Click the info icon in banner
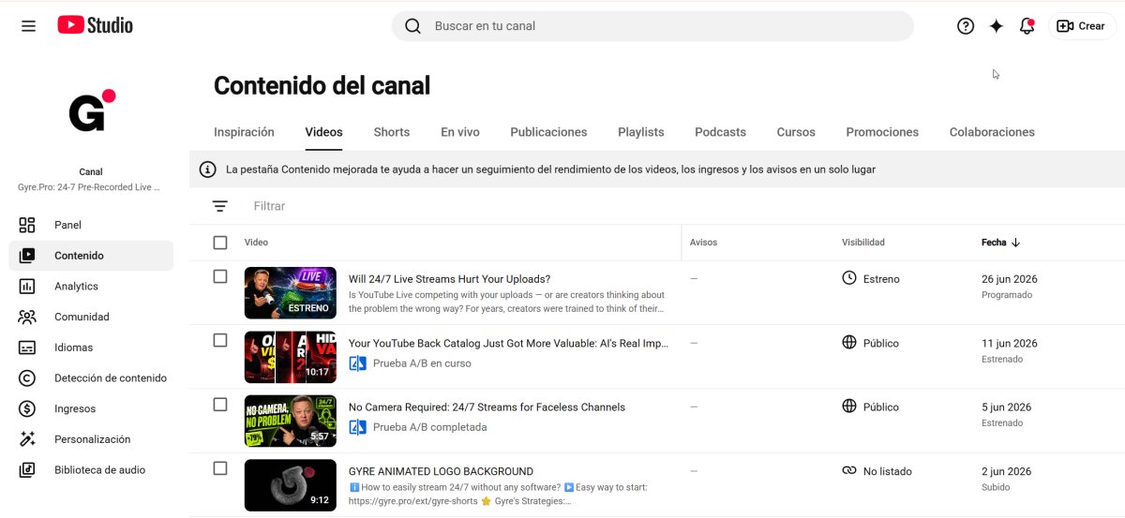 click(208, 170)
